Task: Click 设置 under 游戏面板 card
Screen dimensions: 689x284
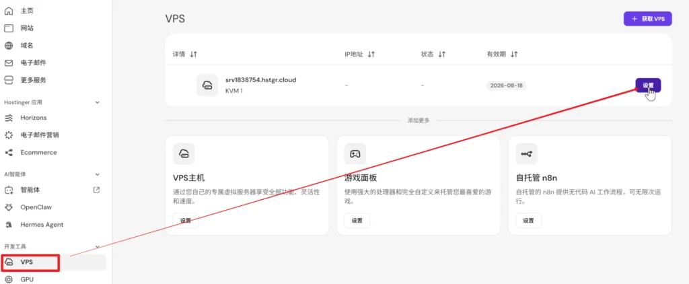Action: pos(357,221)
